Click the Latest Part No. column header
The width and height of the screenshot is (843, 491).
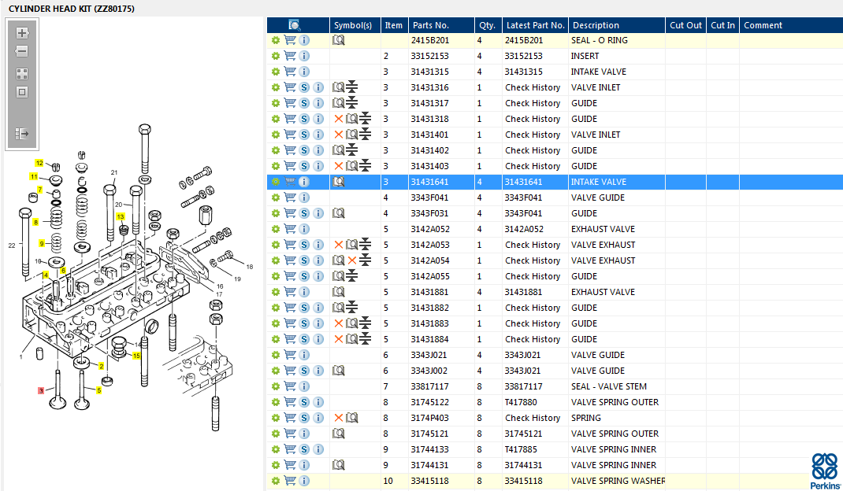(x=535, y=25)
